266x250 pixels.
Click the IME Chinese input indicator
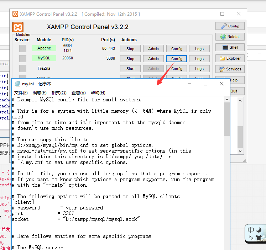click(x=251, y=230)
